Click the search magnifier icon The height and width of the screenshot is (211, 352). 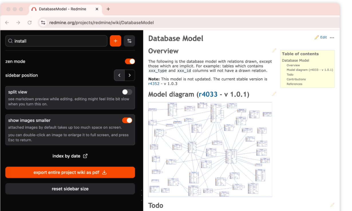[10, 41]
